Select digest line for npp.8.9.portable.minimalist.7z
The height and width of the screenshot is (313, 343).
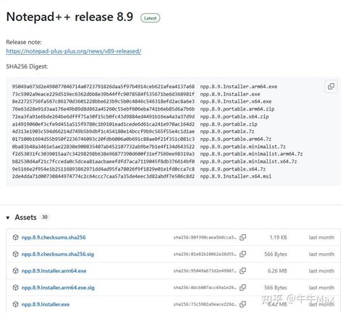click(x=149, y=147)
